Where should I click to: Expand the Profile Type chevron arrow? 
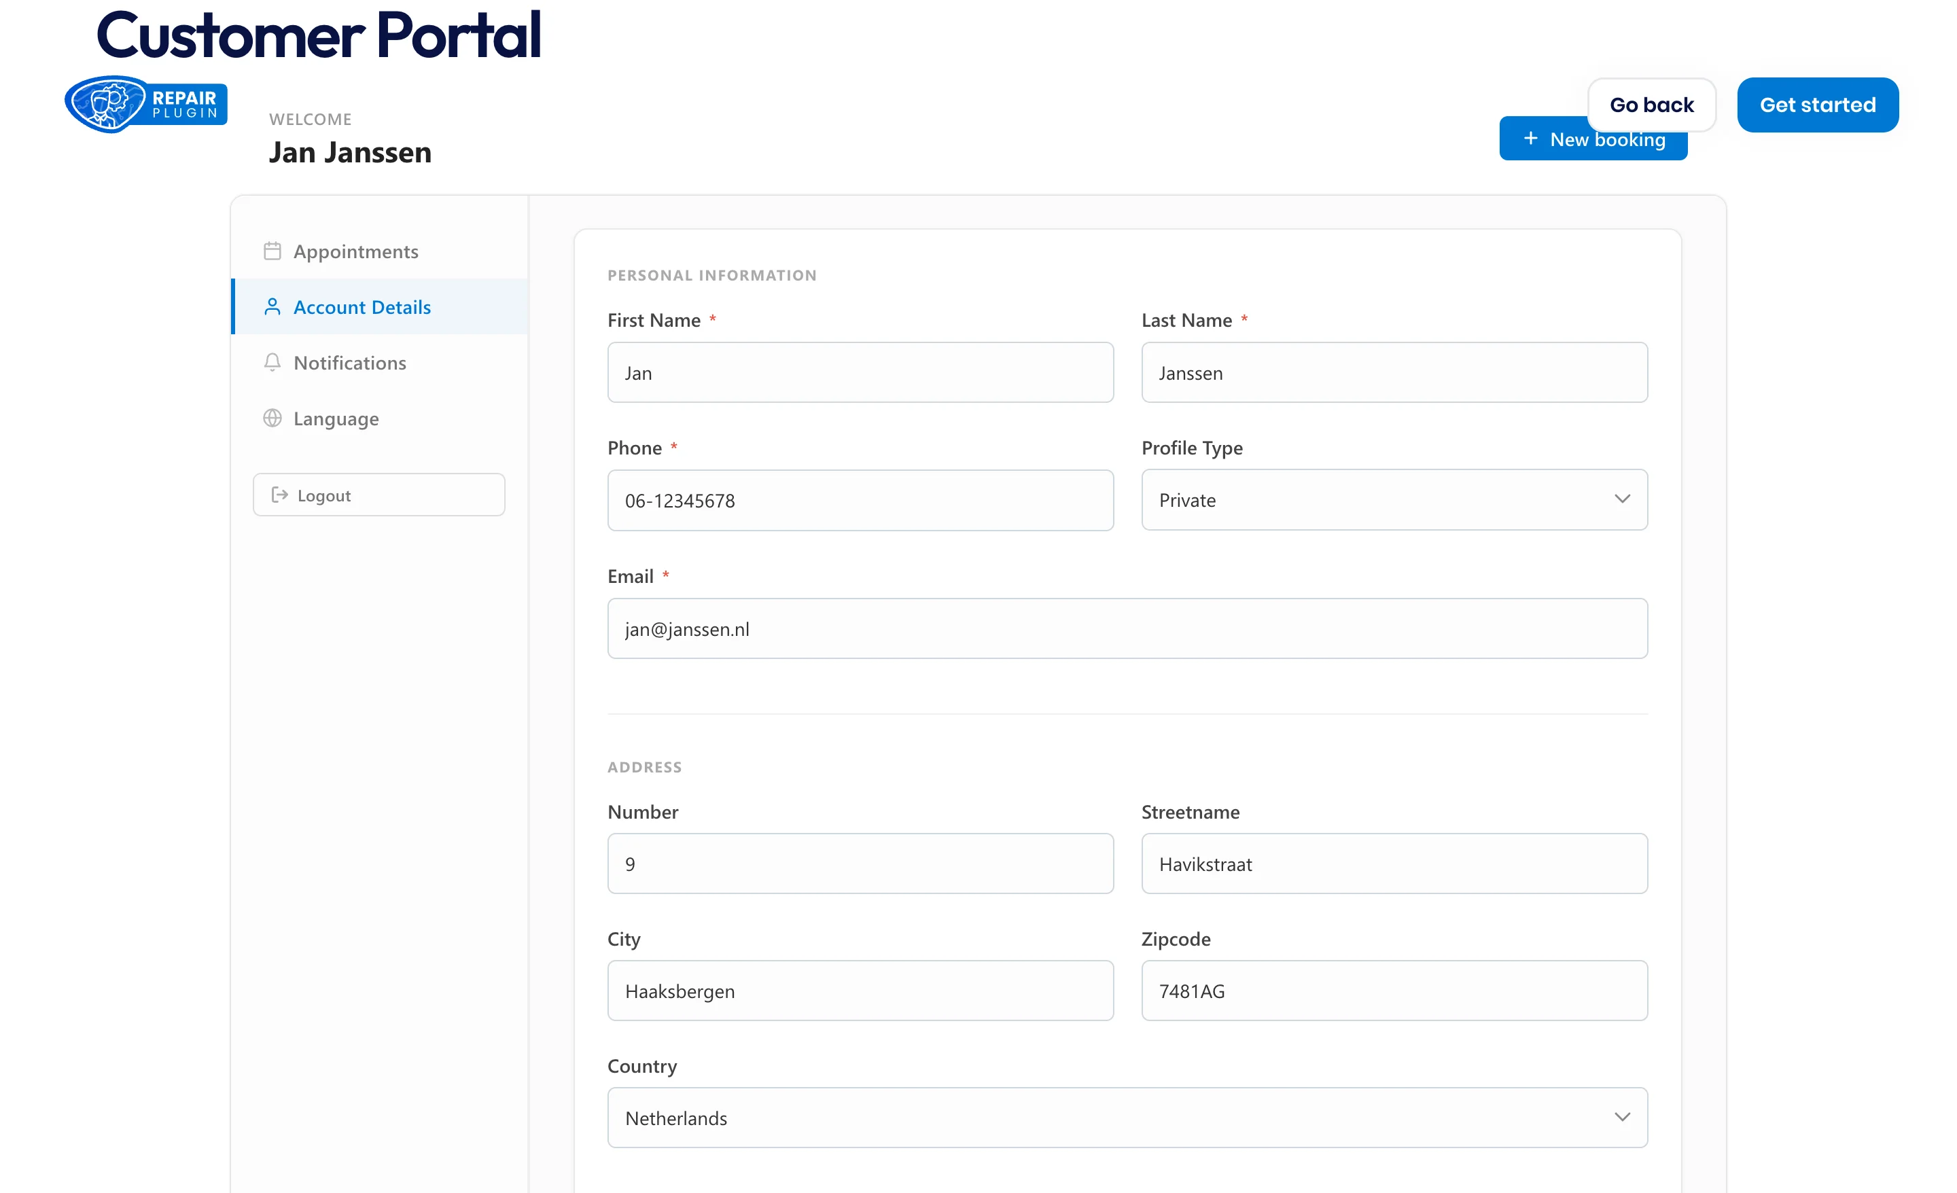click(1623, 499)
